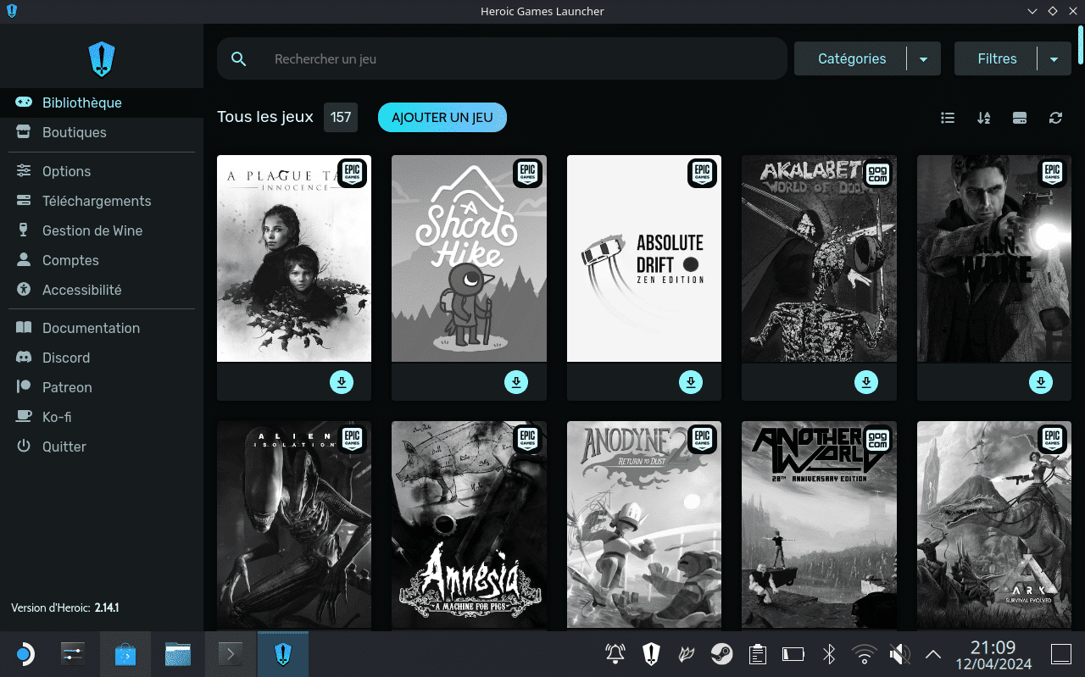
Task: Click Quitter to exit Heroic
Action: tap(102, 447)
